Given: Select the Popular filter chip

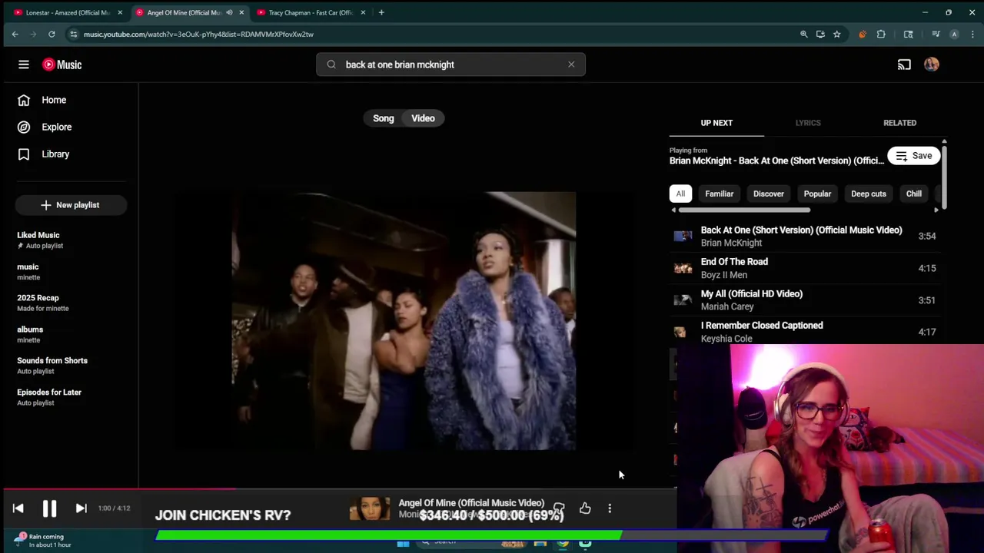Looking at the screenshot, I should point(817,194).
